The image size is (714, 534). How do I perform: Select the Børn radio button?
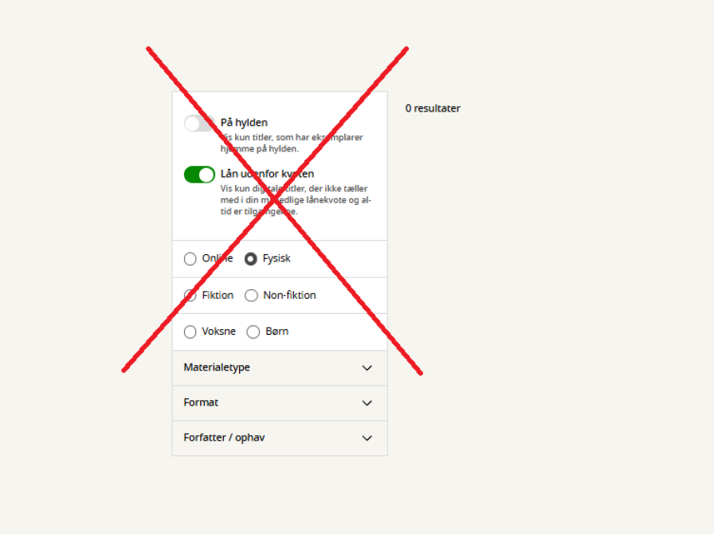(253, 332)
